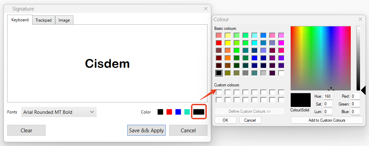The height and width of the screenshot is (146, 369).
Task: Pick the teal signature color swatch
Action: (x=187, y=112)
